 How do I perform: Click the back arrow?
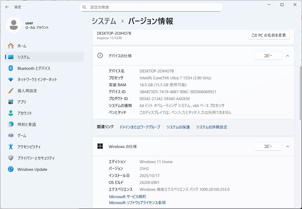click(7, 7)
